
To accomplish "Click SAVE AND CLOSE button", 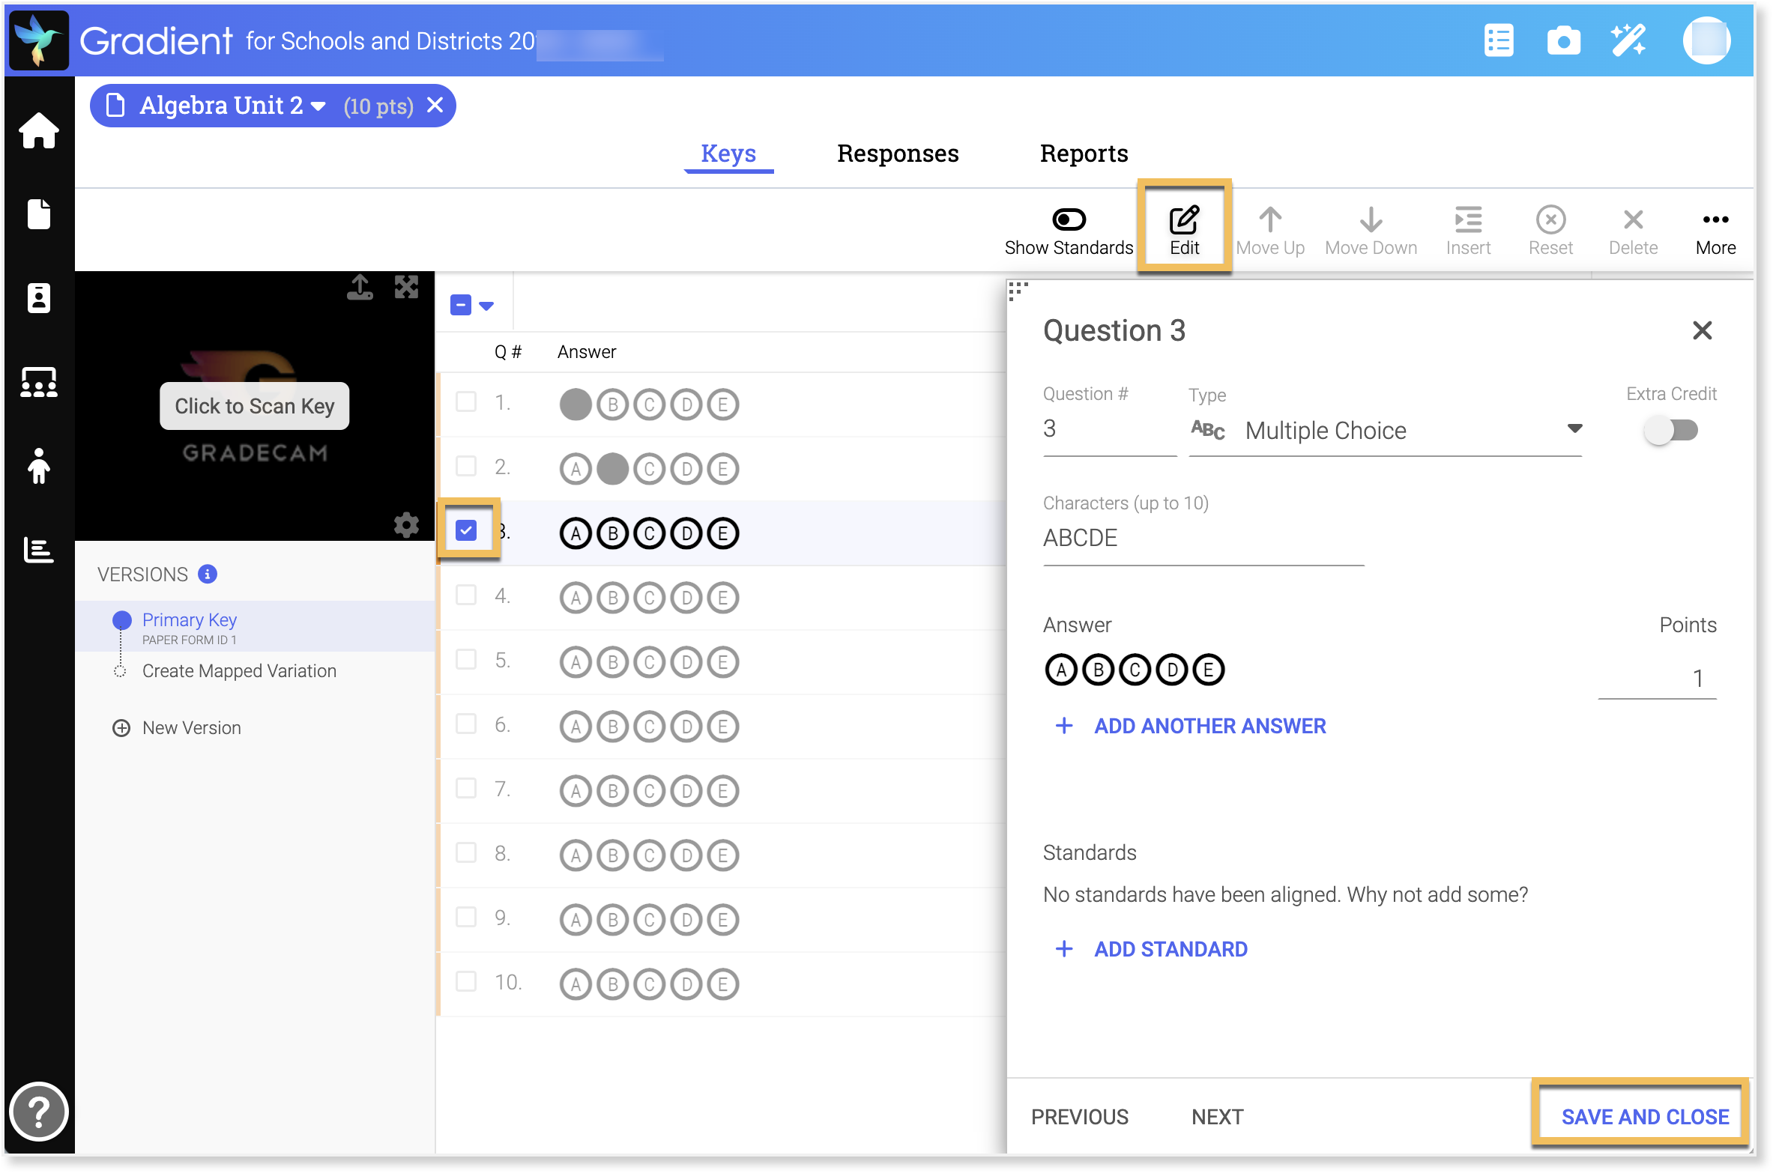I will 1644,1116.
